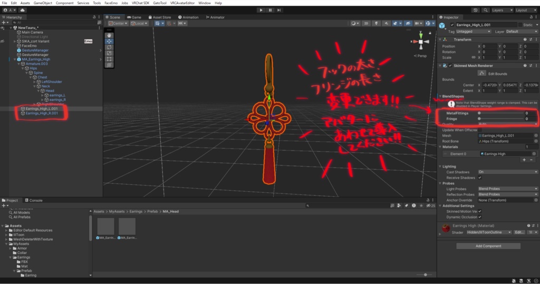Open draw mode shading dropdown
The image size is (540, 284).
point(355,23)
